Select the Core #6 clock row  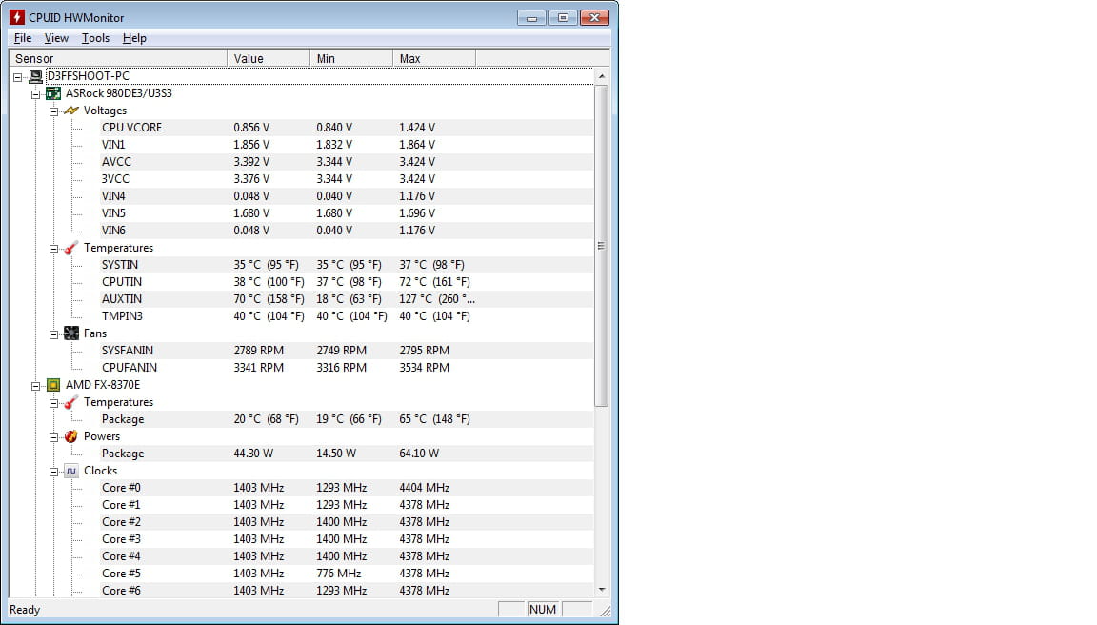347,591
